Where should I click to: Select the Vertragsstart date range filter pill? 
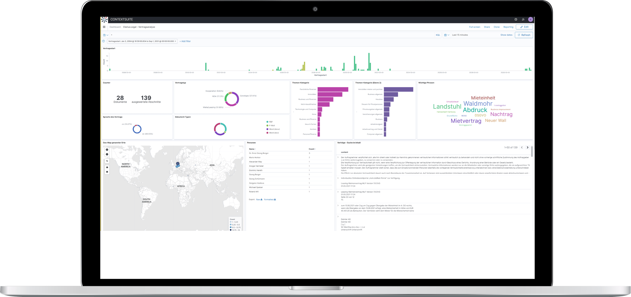pos(141,41)
